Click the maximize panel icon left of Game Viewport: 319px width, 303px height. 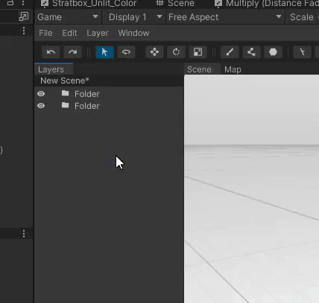click(x=24, y=16)
